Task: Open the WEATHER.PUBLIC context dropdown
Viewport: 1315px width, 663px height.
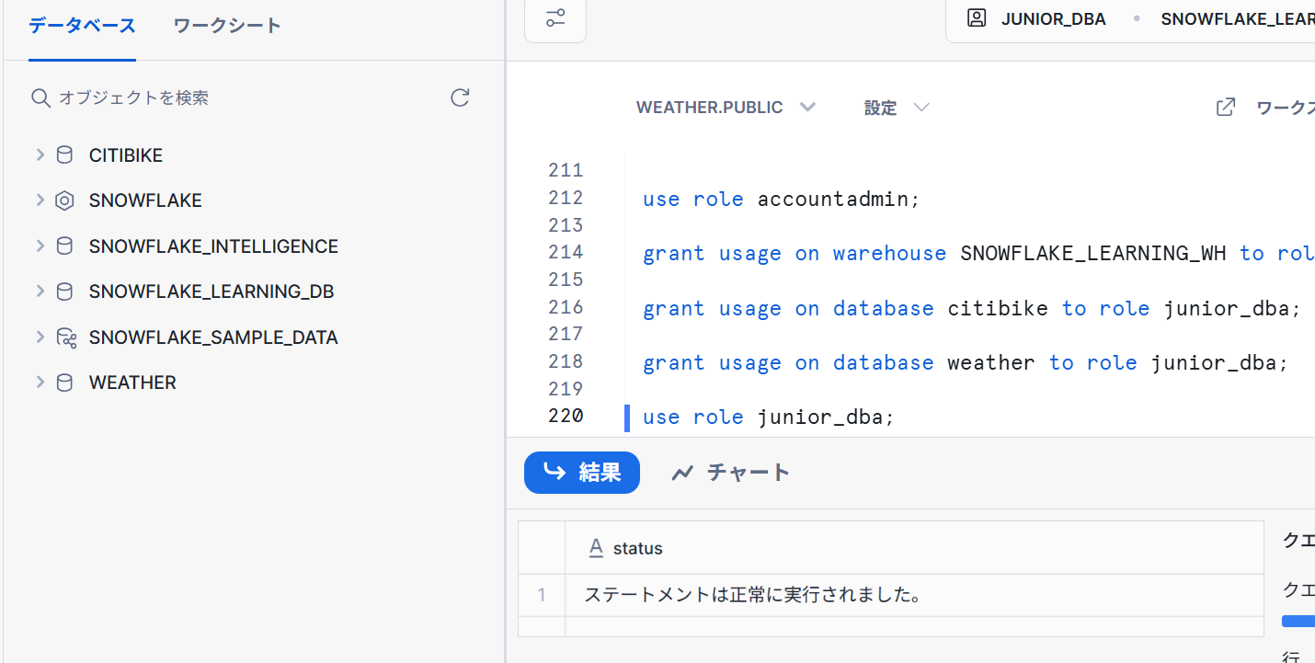Action: [726, 108]
